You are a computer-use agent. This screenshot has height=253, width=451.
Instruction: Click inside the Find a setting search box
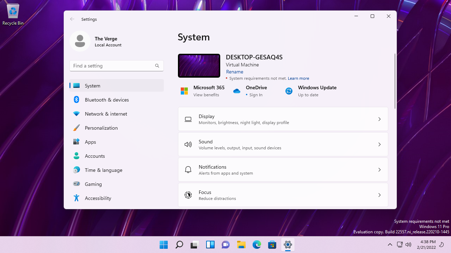click(x=116, y=66)
